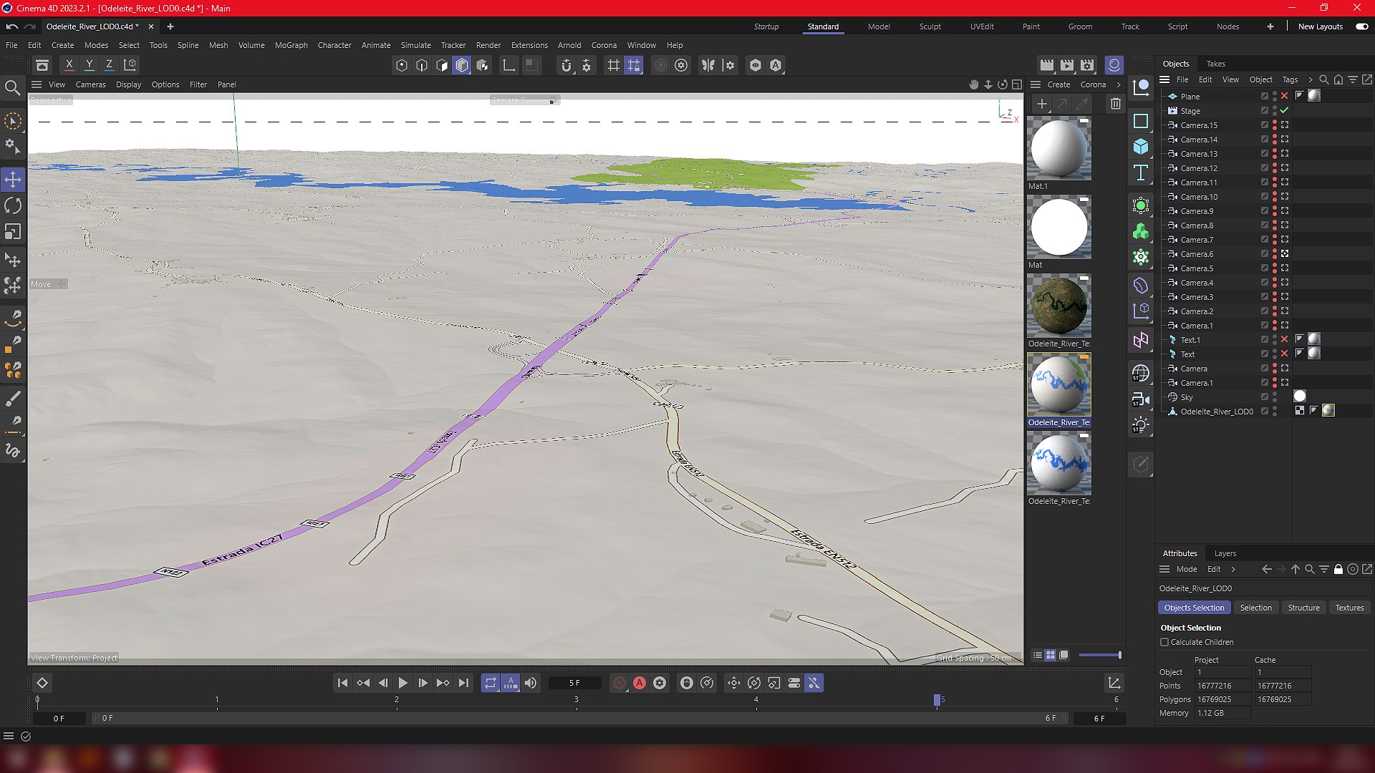This screenshot has width=1375, height=773.
Task: Open the MoGraph menu
Action: click(x=291, y=45)
